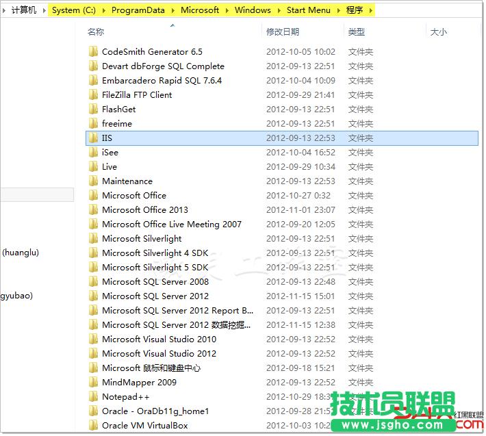The height and width of the screenshot is (436, 486).
Task: Select Microsoft Visual Studio 2012 folder name
Action: pyautogui.click(x=159, y=354)
